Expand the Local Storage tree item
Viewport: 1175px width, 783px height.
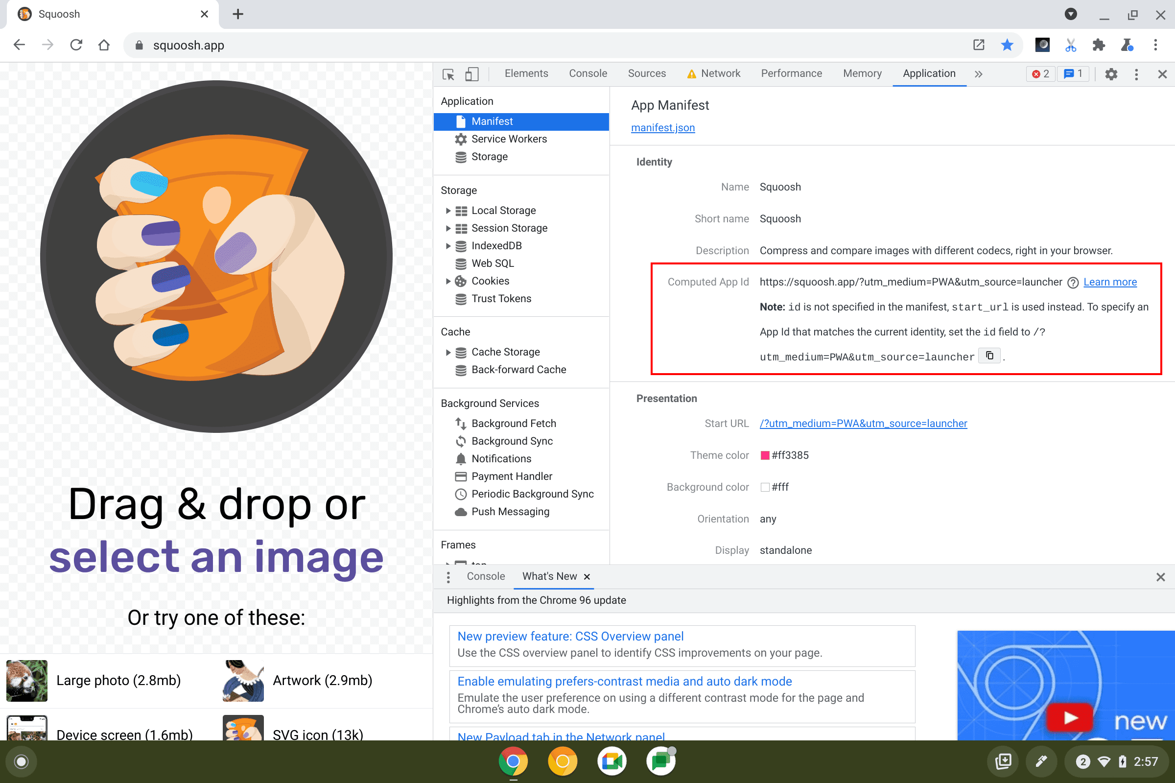click(446, 210)
